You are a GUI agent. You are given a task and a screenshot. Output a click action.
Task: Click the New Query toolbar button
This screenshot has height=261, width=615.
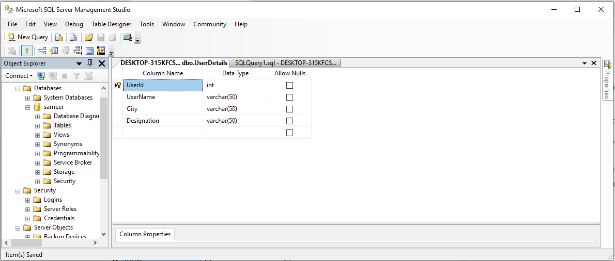[28, 37]
